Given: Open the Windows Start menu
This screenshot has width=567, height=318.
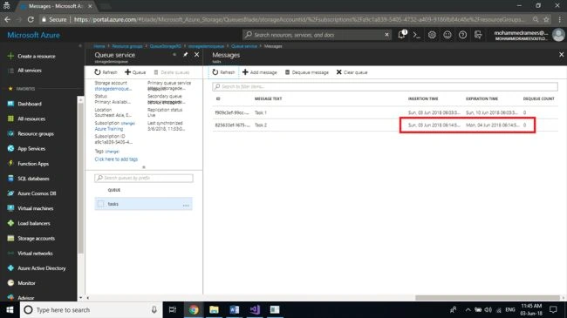Looking at the screenshot, I should [10, 309].
